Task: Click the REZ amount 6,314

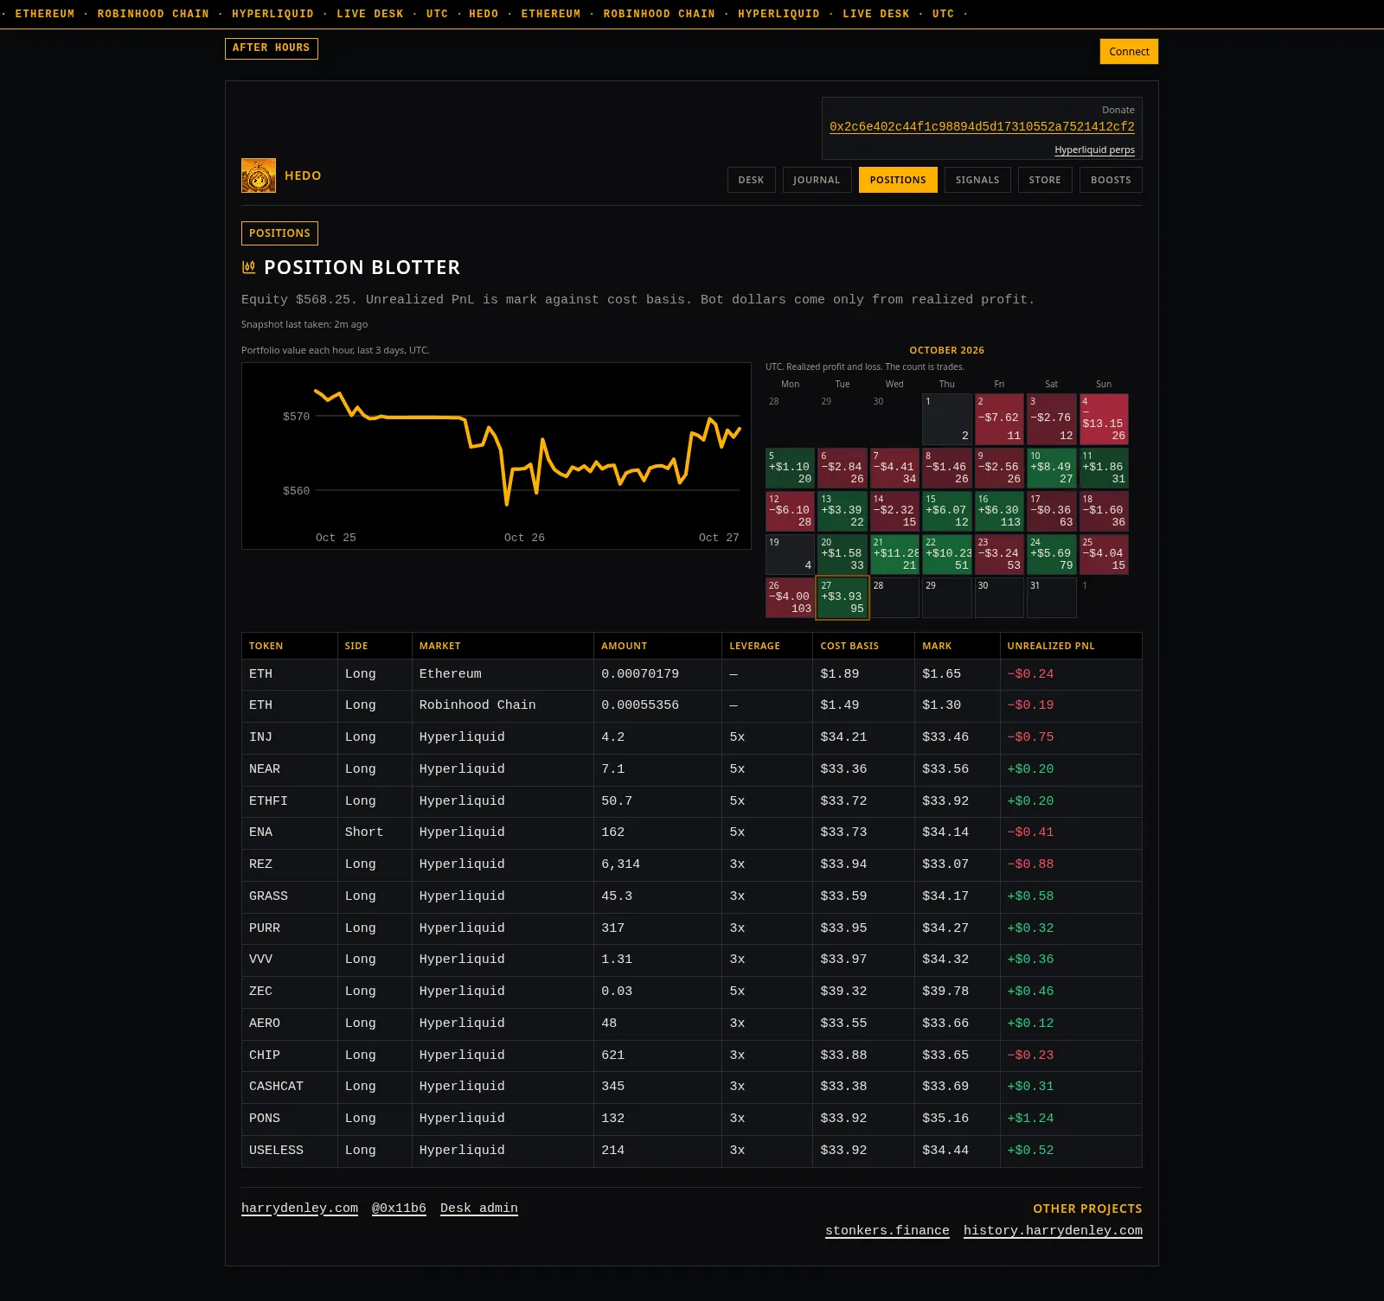Action: [x=620, y=864]
